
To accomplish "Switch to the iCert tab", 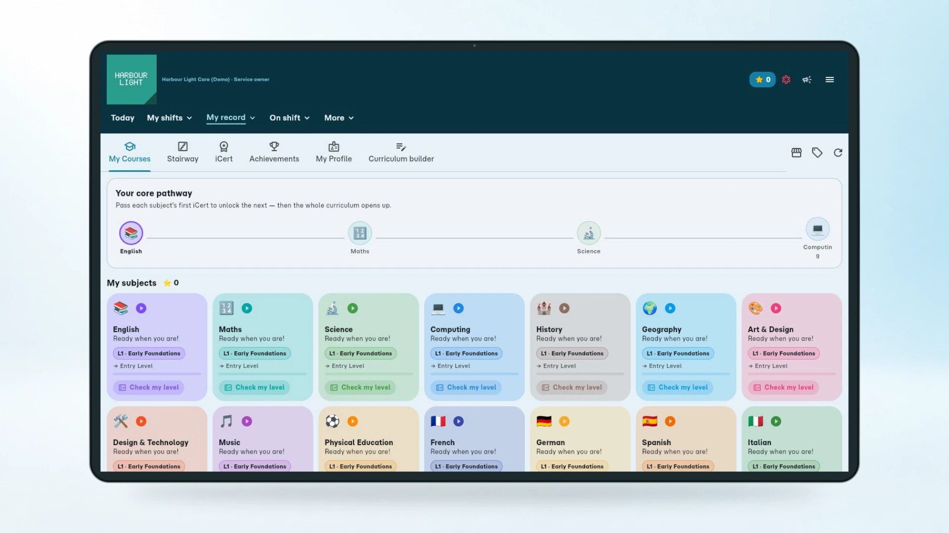I will tap(224, 152).
